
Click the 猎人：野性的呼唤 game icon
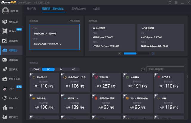click(x=127, y=99)
